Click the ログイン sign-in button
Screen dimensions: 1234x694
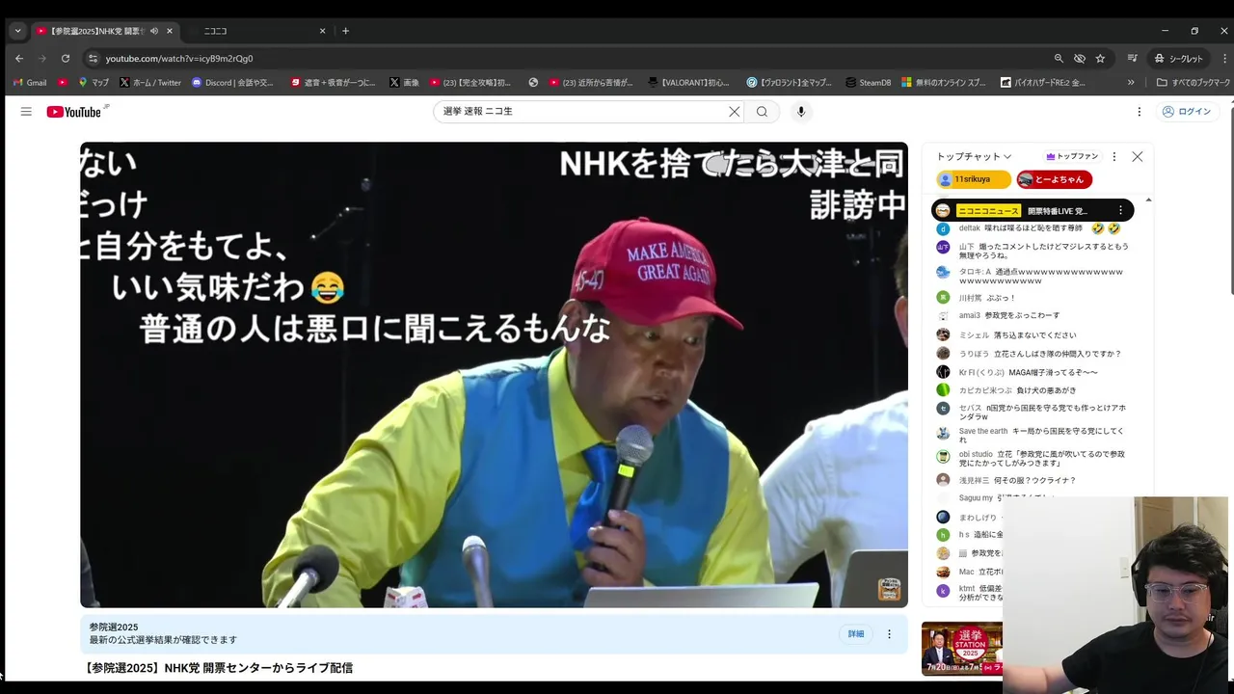[1187, 112]
